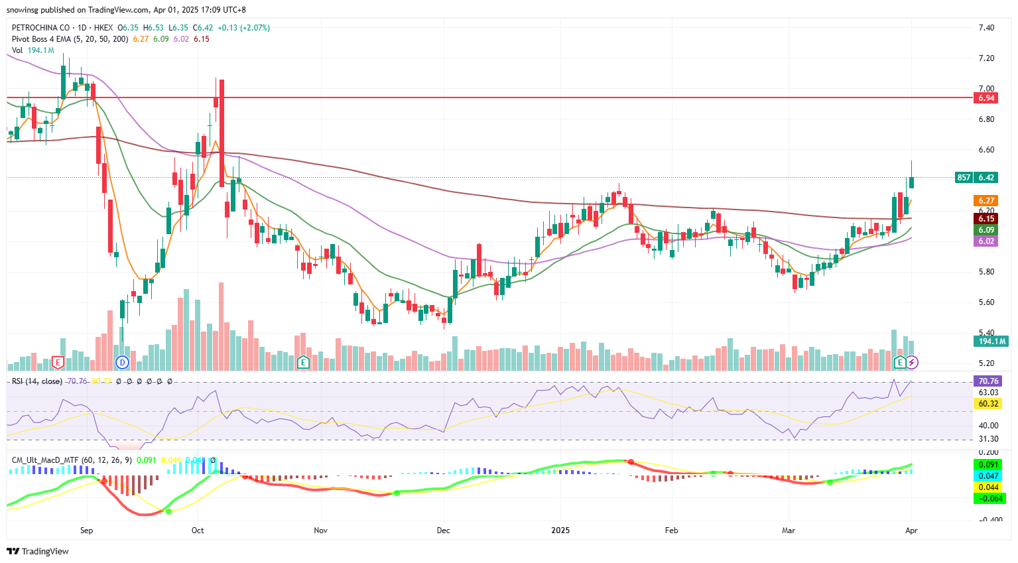
Task: Click the open value O6.35 in legend
Action: click(128, 28)
